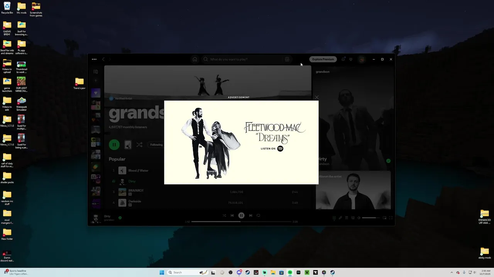Viewport: 494px width, 277px height.
Task: Open Spotify's three-dot main menu
Action: point(94,59)
